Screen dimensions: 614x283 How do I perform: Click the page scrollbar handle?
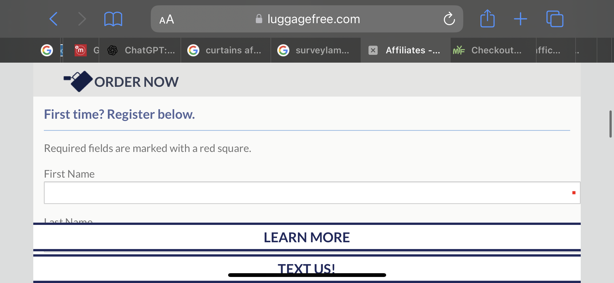point(610,124)
